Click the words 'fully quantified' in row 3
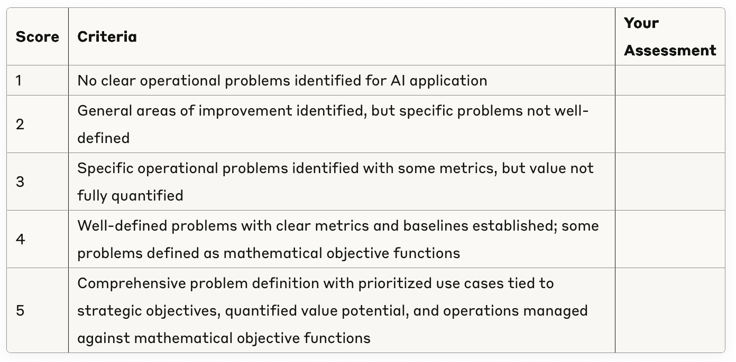Viewport: 736px width, 362px height. 130,196
